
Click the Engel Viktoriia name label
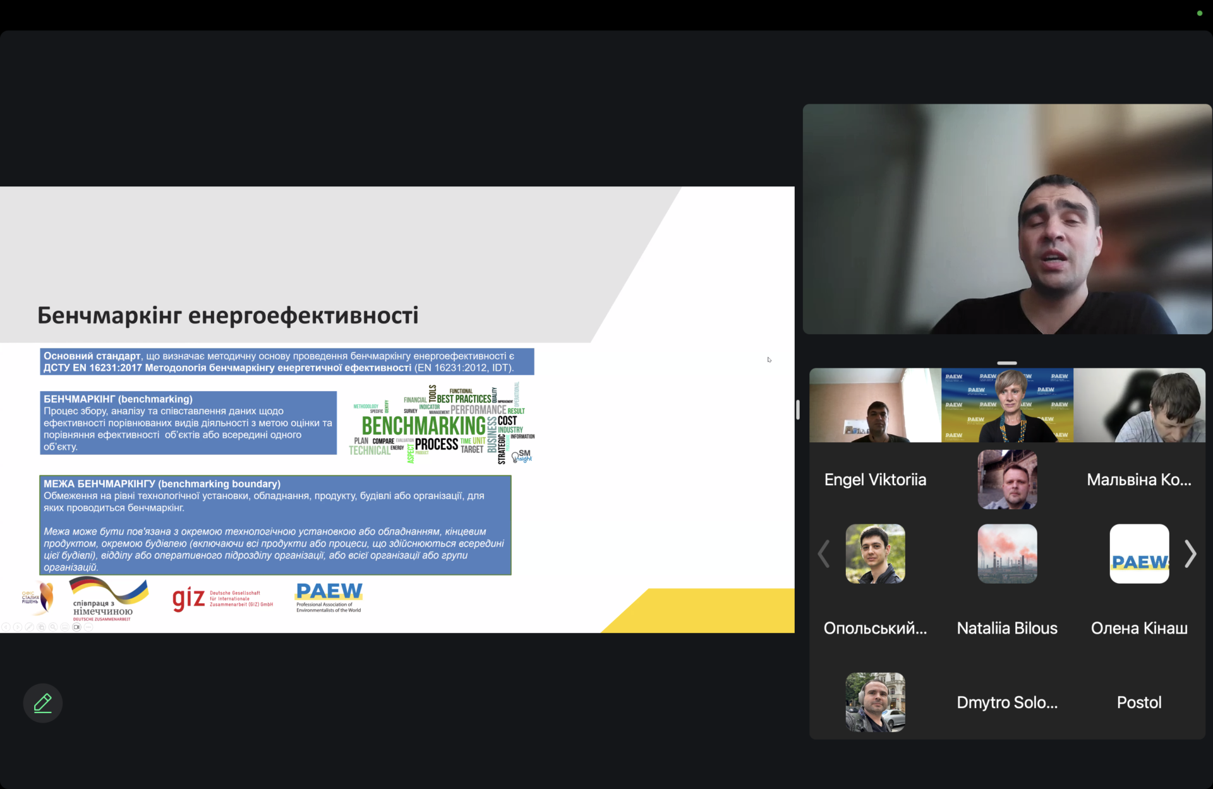(x=875, y=479)
